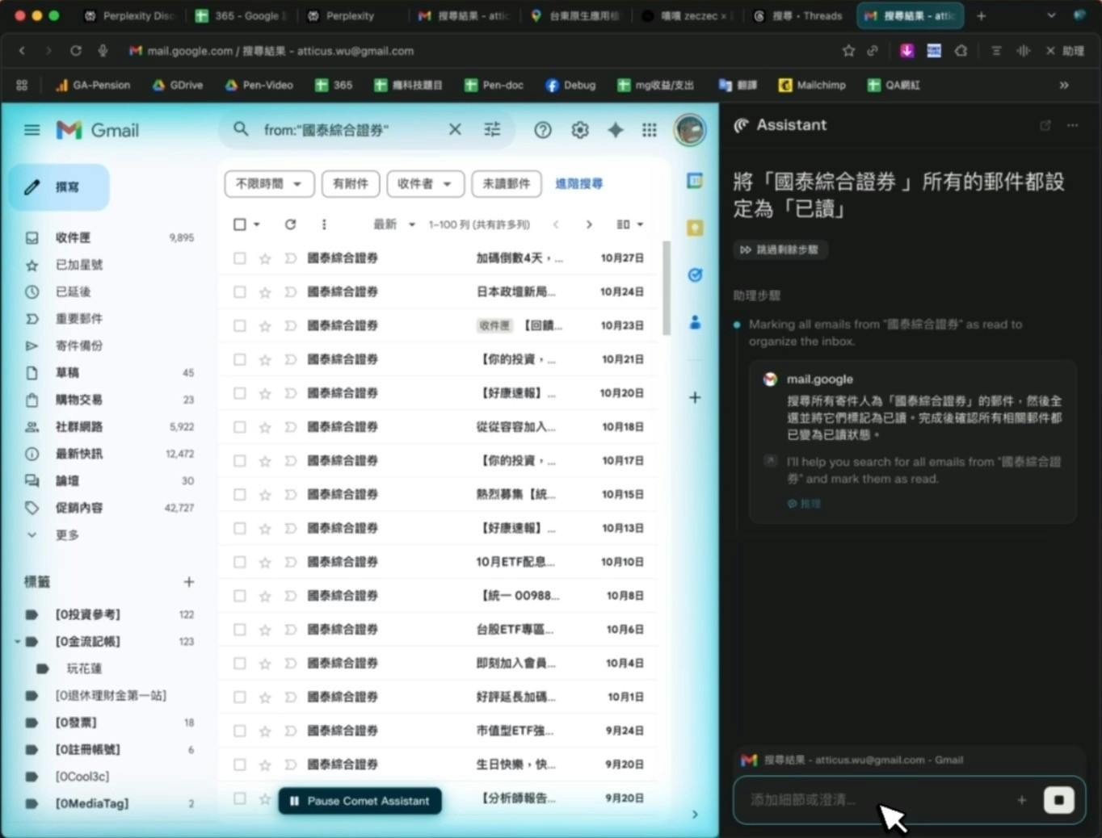Viewport: 1102px width, 838px height.
Task: Refresh the email list
Action: pyautogui.click(x=290, y=224)
